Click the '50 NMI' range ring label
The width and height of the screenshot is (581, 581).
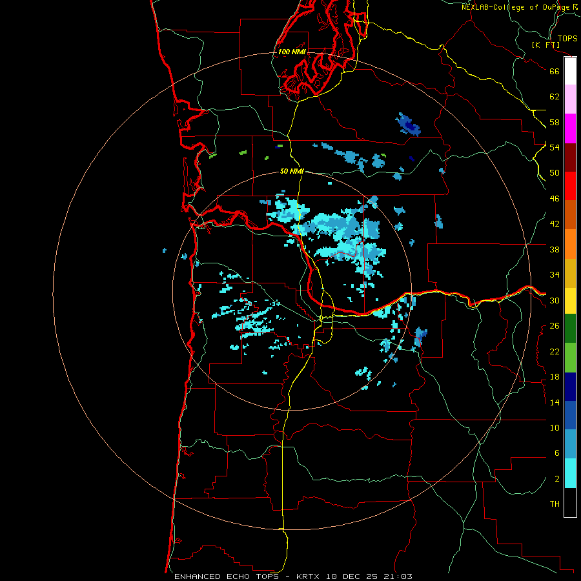click(292, 171)
